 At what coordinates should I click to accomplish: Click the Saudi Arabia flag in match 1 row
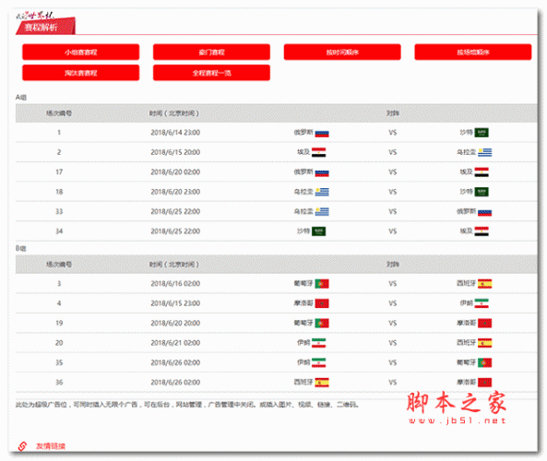(482, 133)
